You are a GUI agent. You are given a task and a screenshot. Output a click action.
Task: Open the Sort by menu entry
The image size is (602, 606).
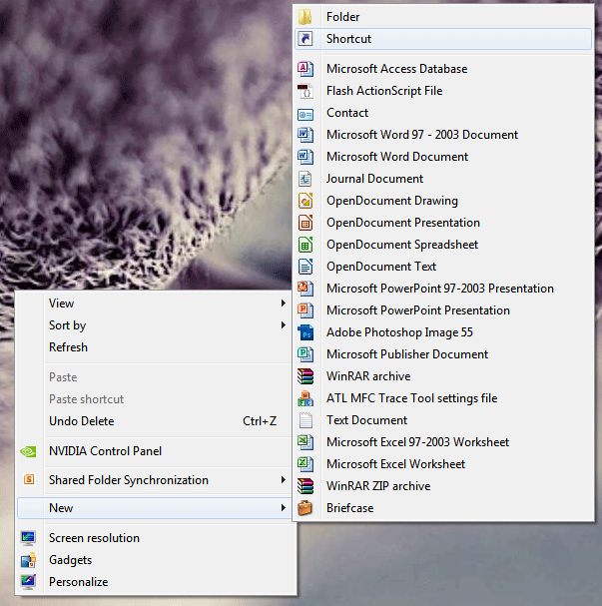(156, 325)
